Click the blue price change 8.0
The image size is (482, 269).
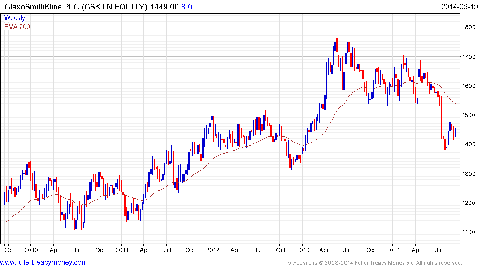(x=187, y=7)
